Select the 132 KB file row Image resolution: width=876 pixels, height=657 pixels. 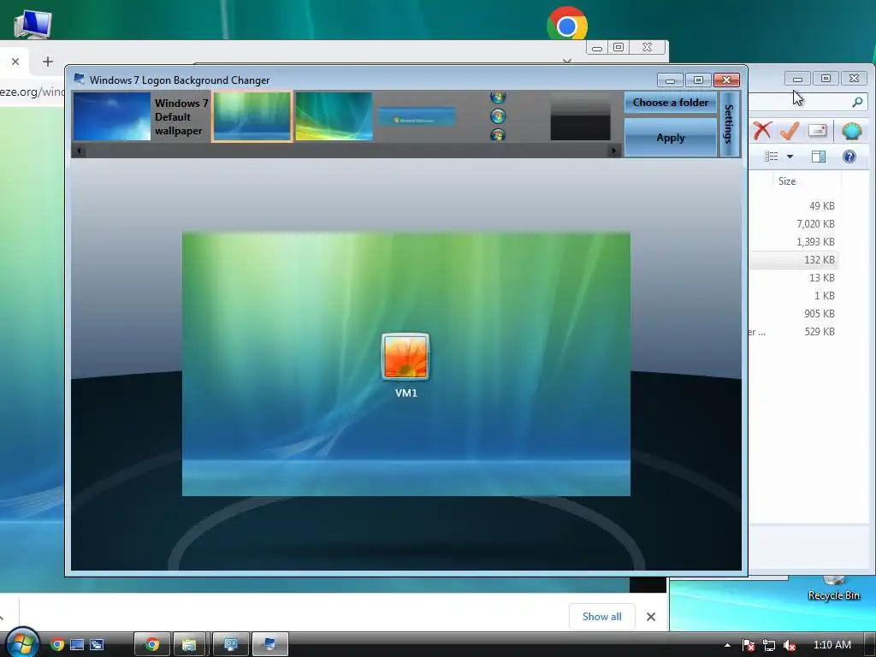click(793, 260)
